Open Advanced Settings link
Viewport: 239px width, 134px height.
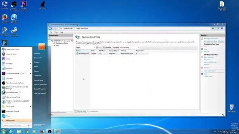click(211, 62)
